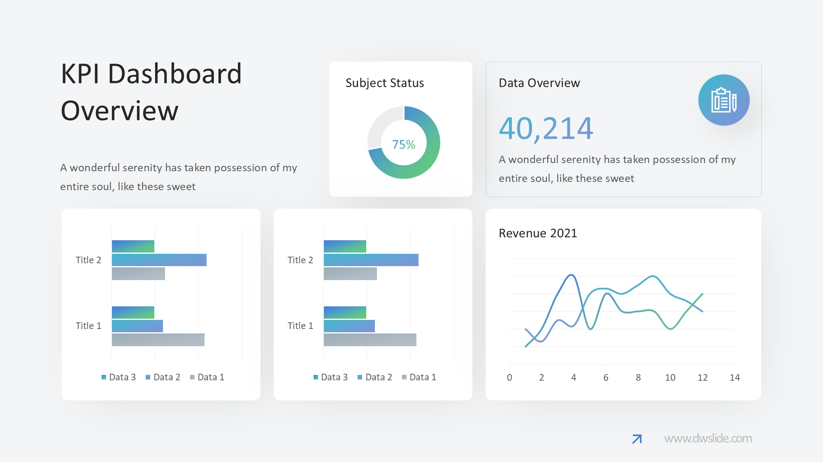823x462 pixels.
Task: Click the 40,214 data value
Action: click(546, 129)
